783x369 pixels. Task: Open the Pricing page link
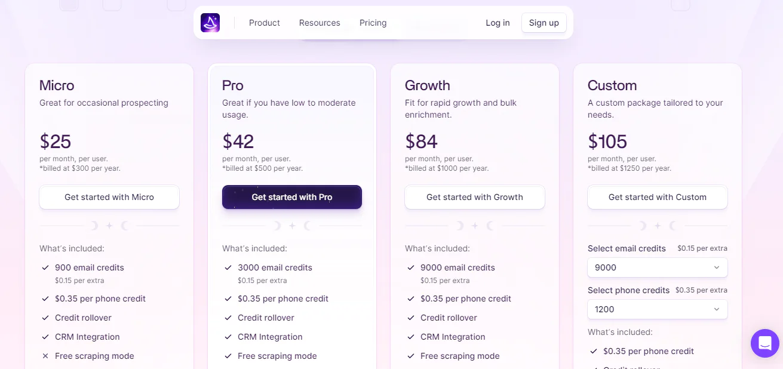click(373, 23)
